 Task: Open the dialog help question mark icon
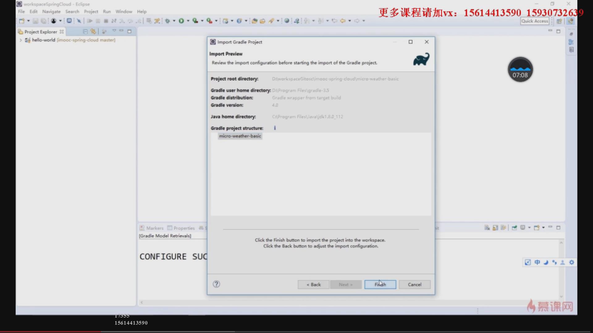[216, 284]
